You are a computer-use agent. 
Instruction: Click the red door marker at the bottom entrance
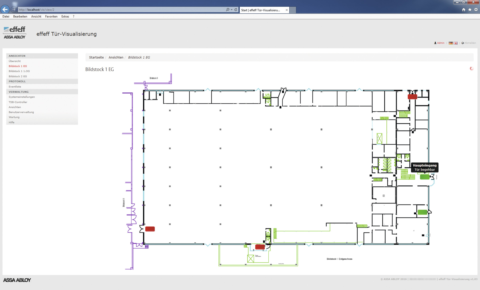point(260,247)
